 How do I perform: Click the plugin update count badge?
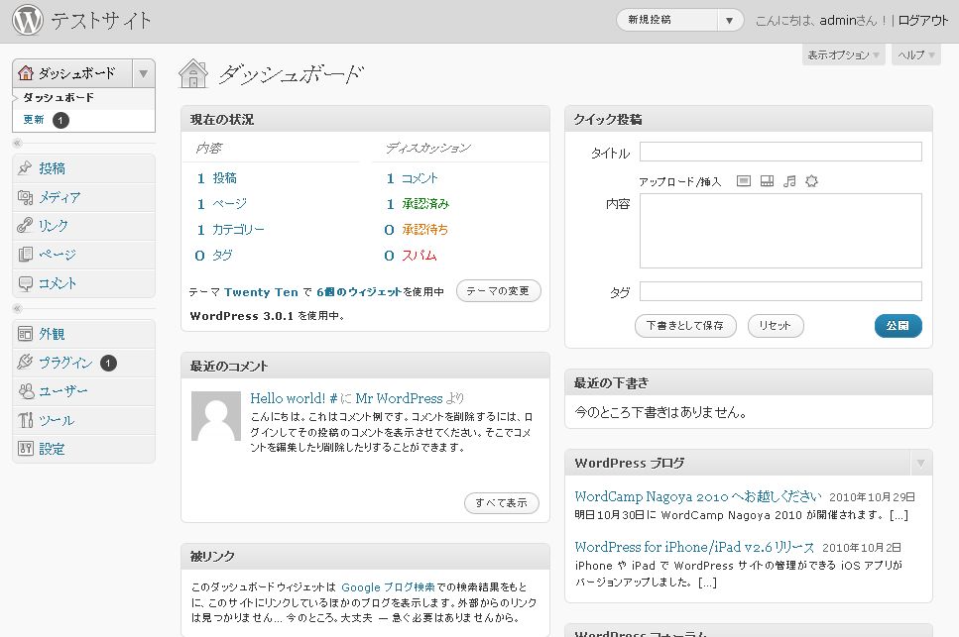coord(108,364)
